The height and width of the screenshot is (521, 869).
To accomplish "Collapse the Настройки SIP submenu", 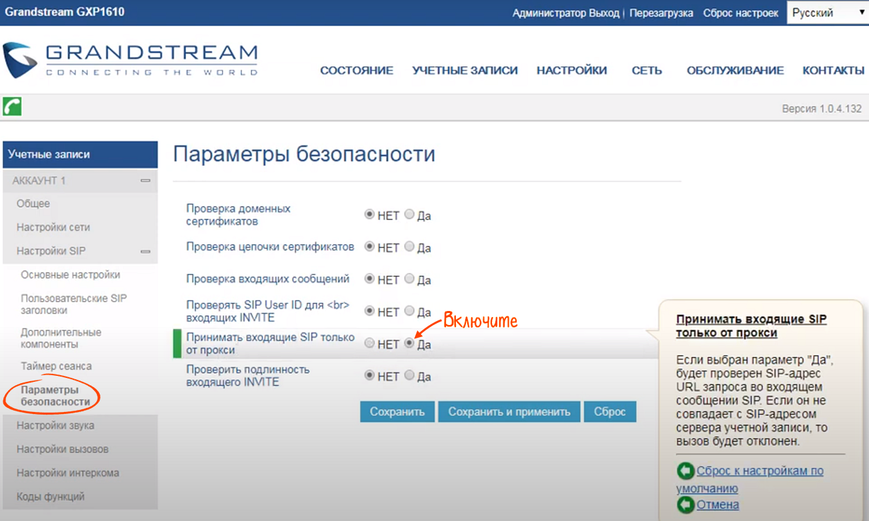I will click(x=145, y=251).
